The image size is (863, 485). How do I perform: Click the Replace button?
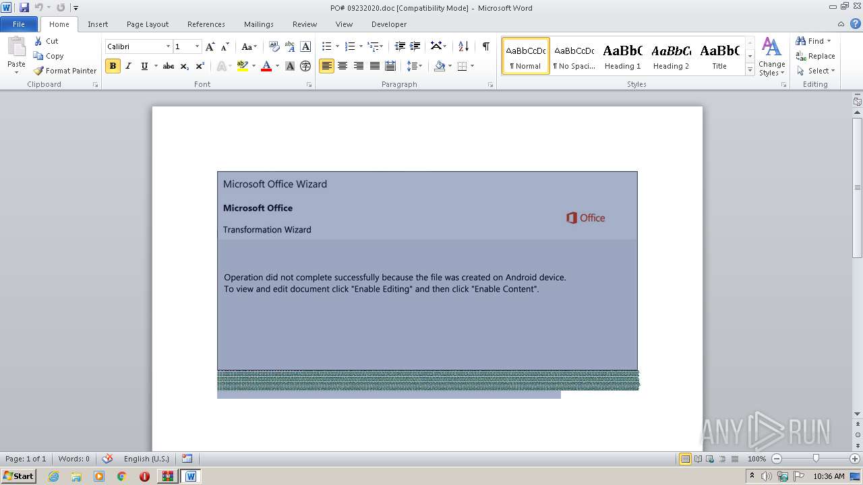815,56
